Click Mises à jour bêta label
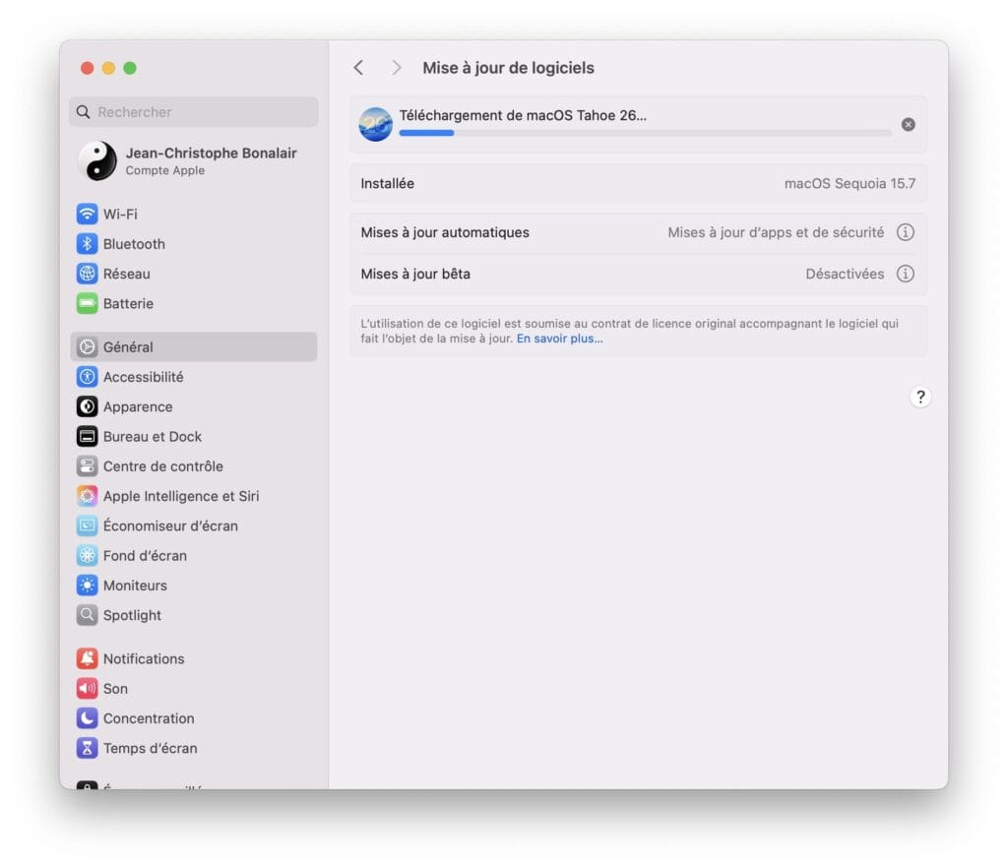1008x868 pixels. tap(415, 274)
